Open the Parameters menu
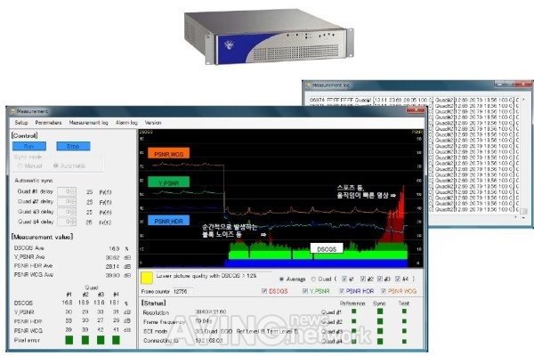The width and height of the screenshot is (534, 356). [48, 123]
